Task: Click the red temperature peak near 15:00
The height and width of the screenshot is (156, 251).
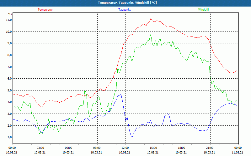Action: tap(151, 19)
